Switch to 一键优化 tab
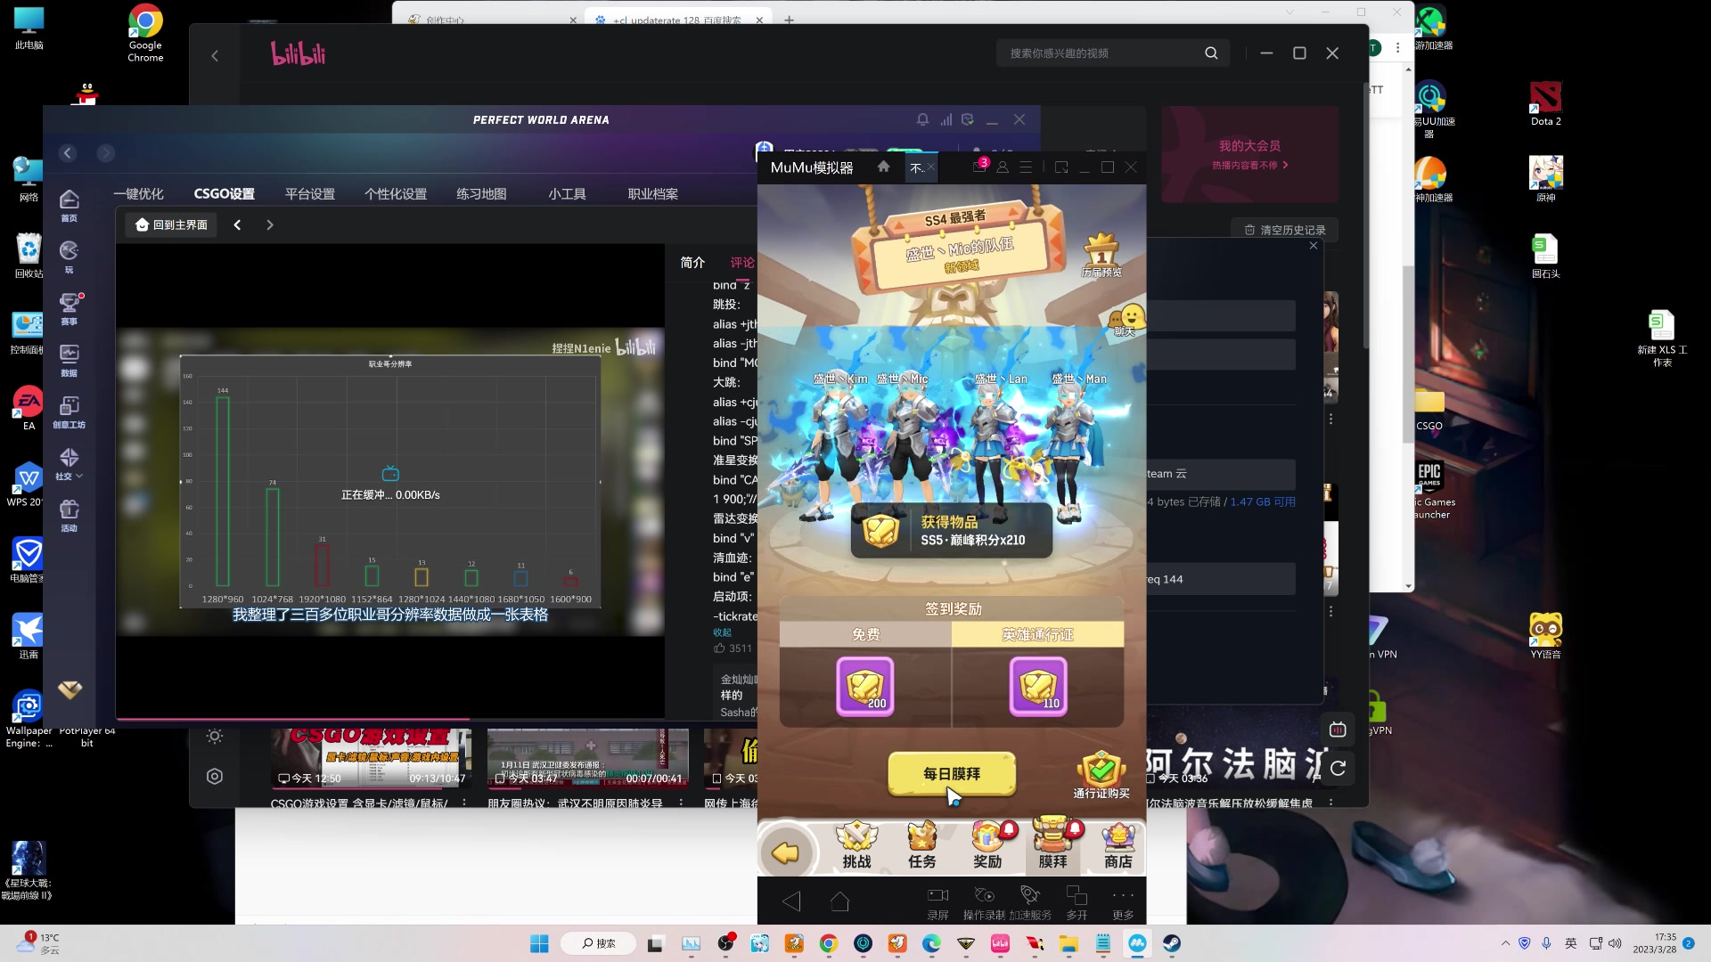 point(138,193)
